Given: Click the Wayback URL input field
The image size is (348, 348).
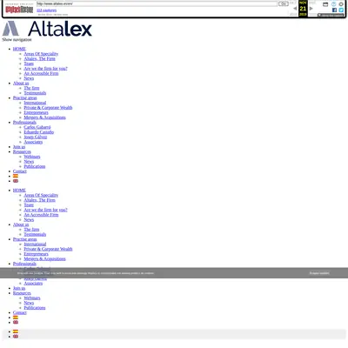Looking at the screenshot, I should coord(157,3).
